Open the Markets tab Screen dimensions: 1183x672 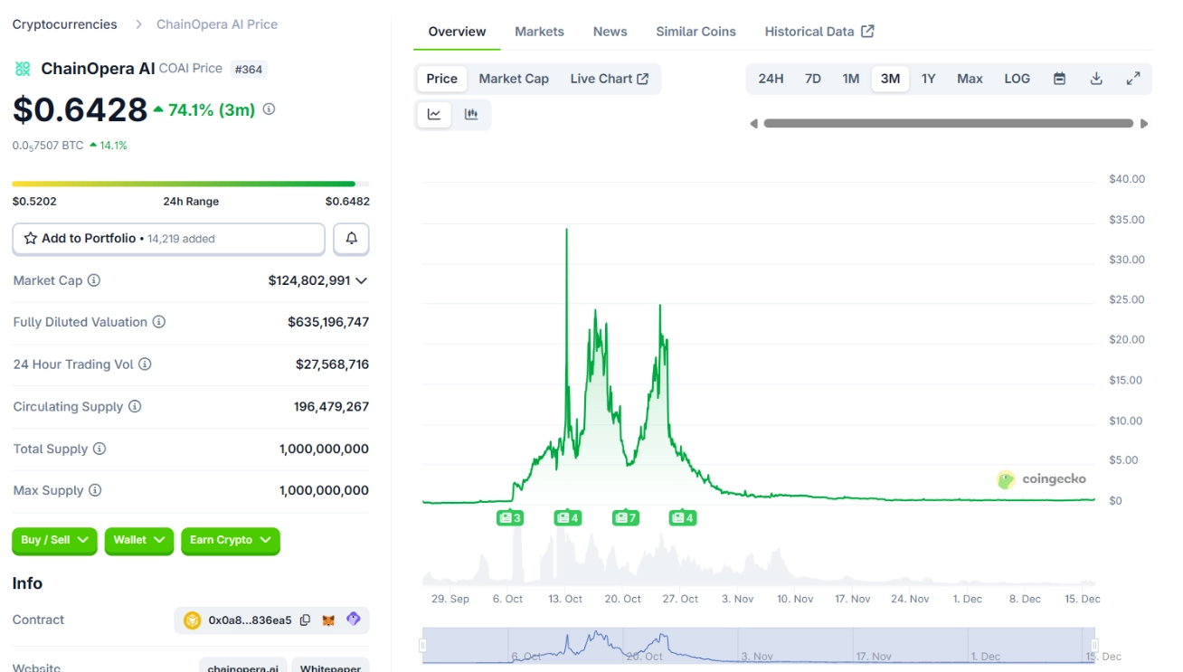pyautogui.click(x=539, y=32)
